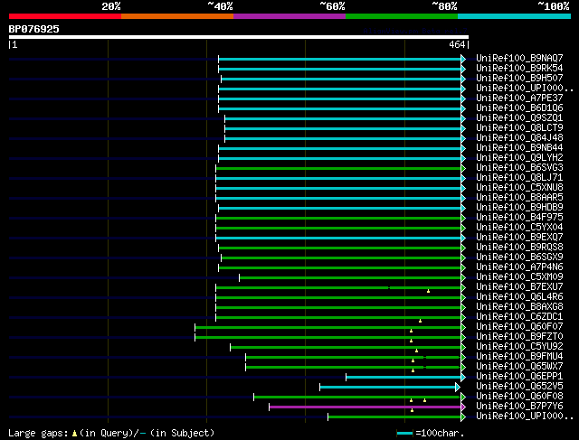
Task: Select the UniRef100_B9EXQ7 label
Action: [x=519, y=238]
